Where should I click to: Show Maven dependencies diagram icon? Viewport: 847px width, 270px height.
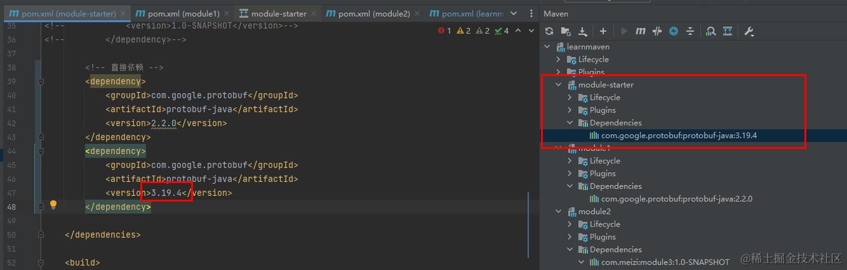click(728, 31)
